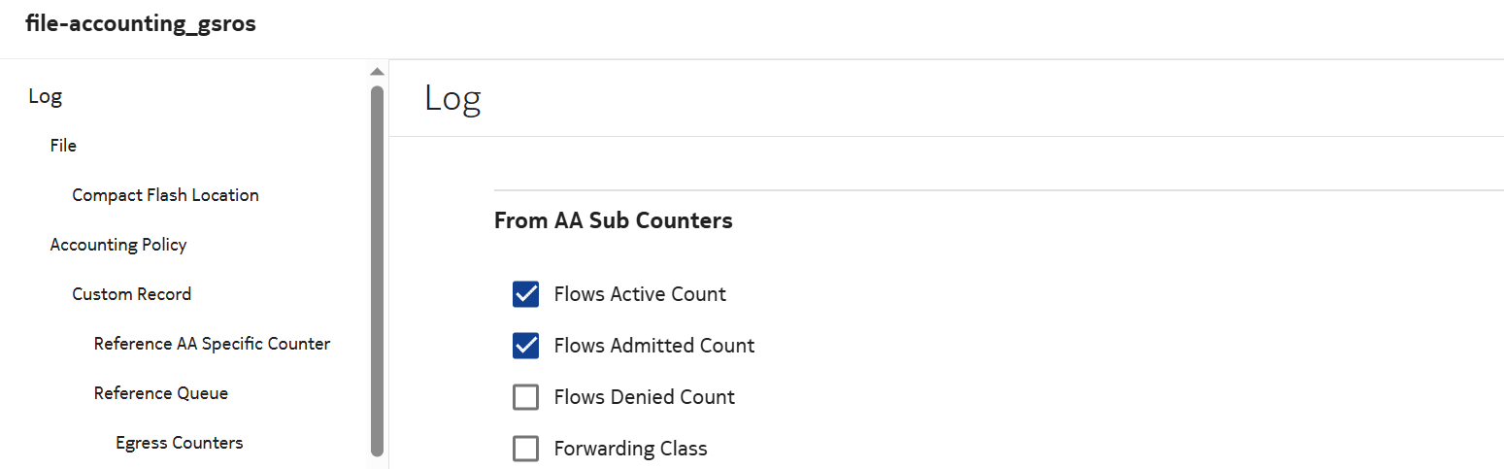Disable the Flows Admitted Count checkbox

525,346
